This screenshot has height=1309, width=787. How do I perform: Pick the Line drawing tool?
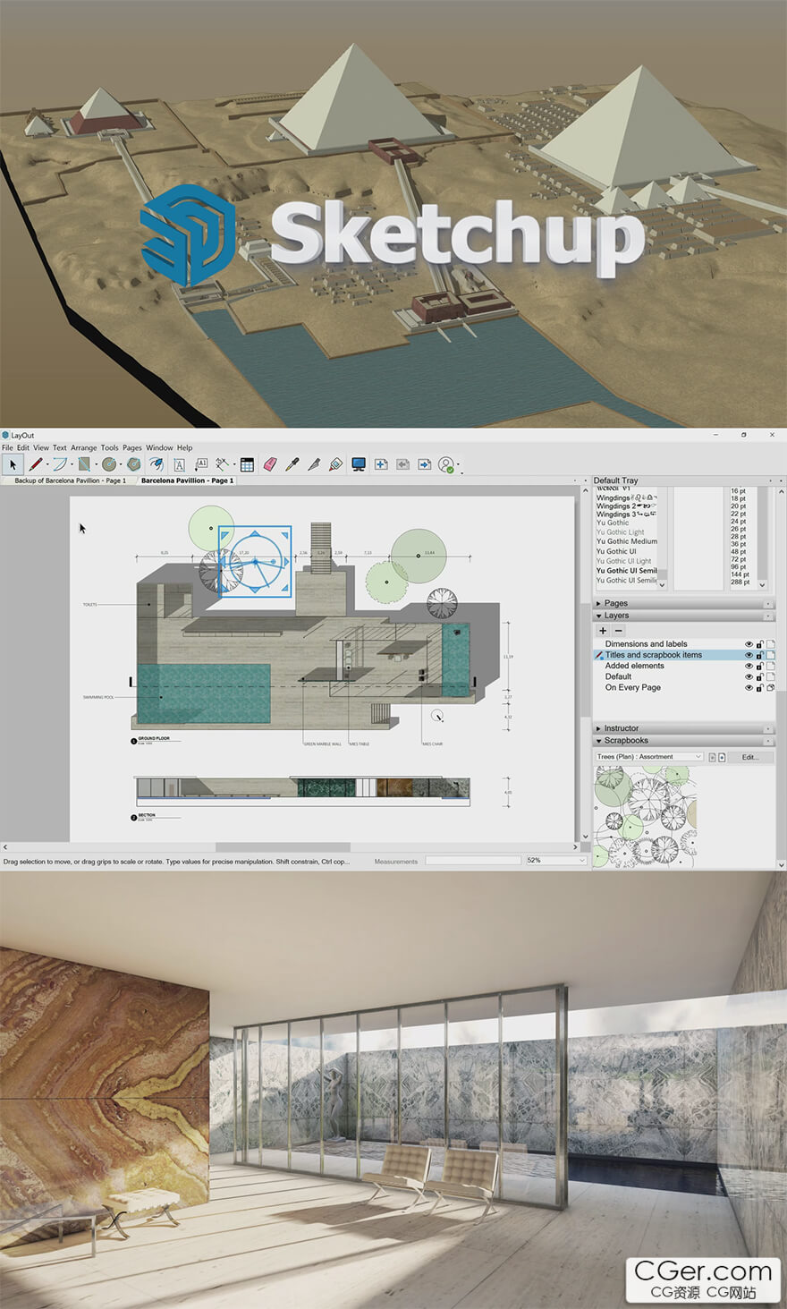click(x=35, y=464)
